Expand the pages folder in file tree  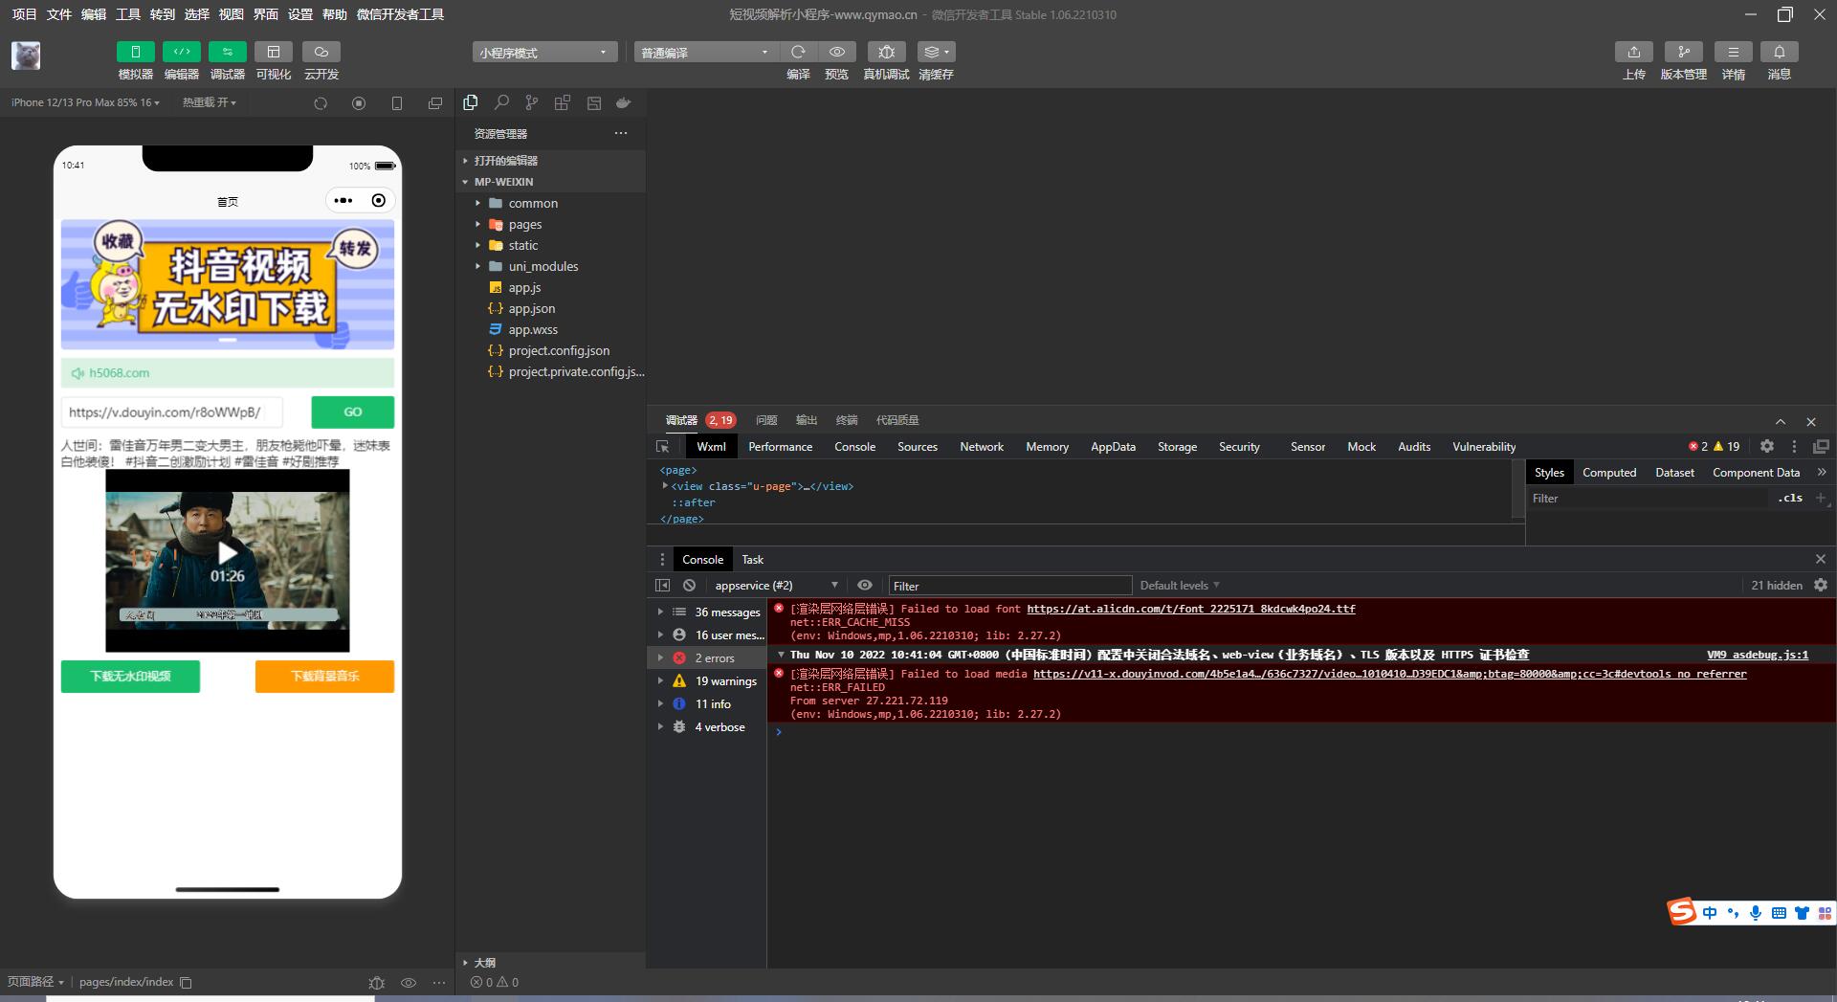[524, 224]
